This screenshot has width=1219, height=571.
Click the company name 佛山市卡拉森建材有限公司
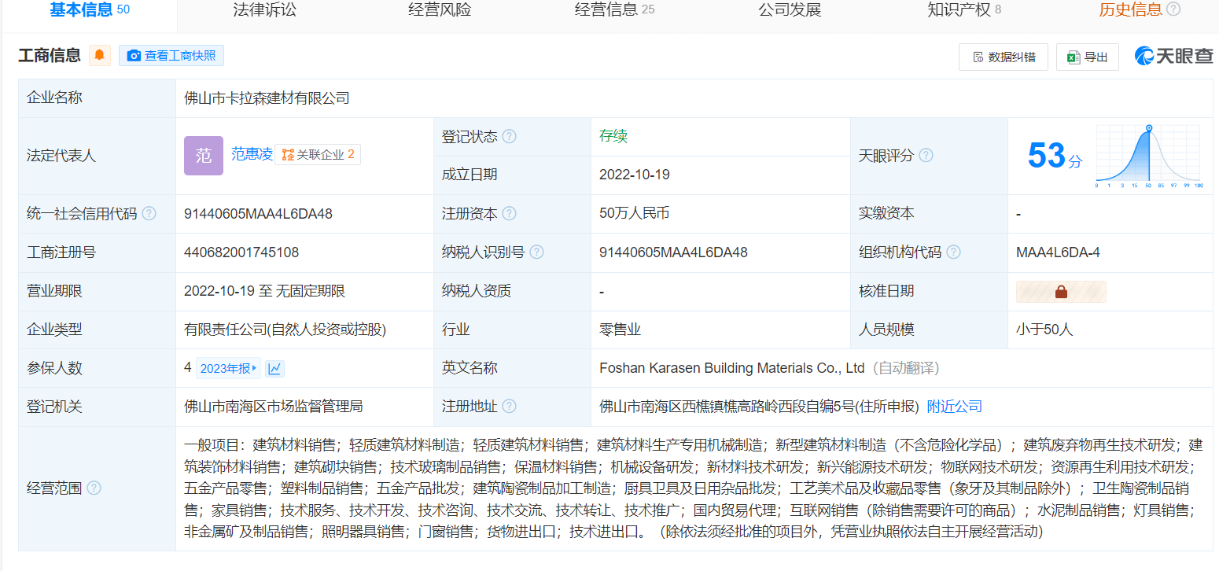coord(267,98)
